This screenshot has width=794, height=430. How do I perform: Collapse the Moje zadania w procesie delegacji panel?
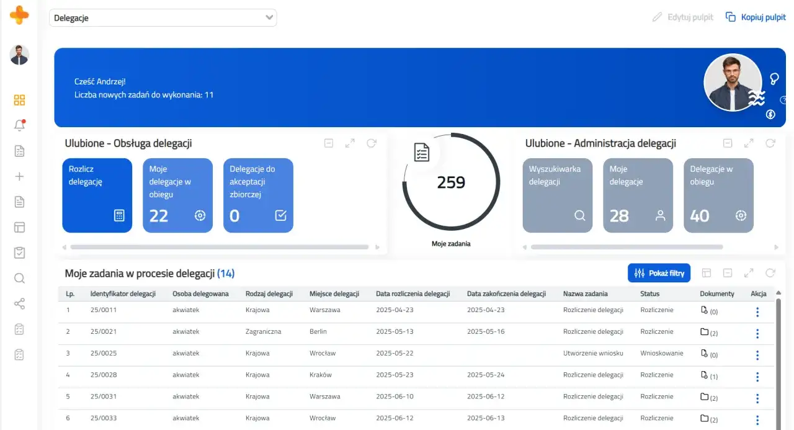click(728, 273)
